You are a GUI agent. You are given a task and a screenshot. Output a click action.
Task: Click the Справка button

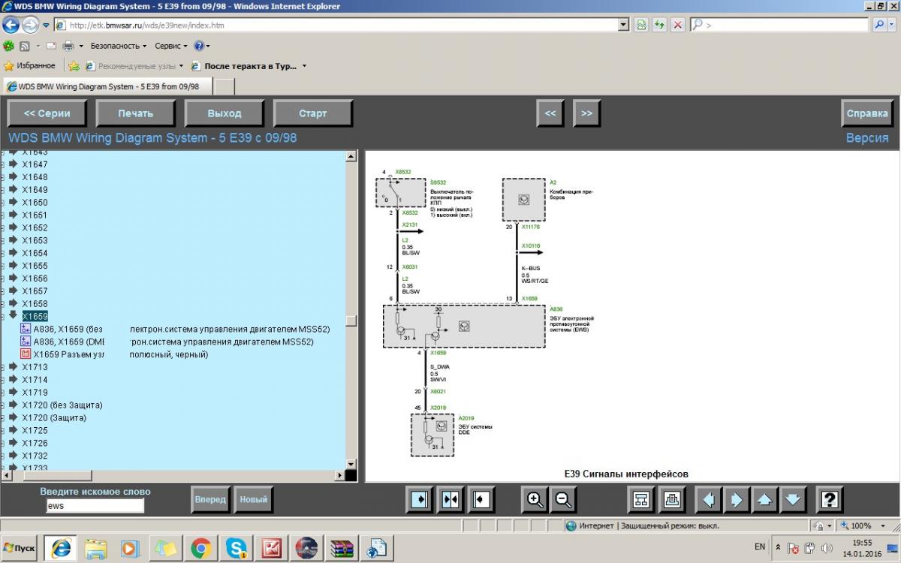(867, 113)
